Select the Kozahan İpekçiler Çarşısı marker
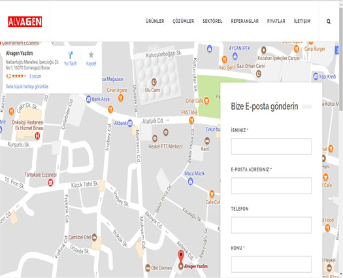The image size is (343, 278). pos(263,50)
